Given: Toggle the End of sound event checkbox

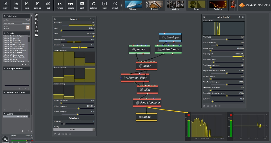Looking at the screenshot, I should click(29, 116).
